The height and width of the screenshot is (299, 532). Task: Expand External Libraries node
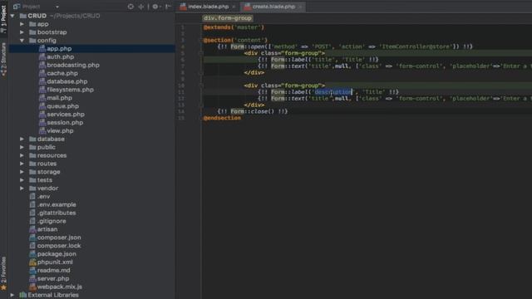[12, 295]
